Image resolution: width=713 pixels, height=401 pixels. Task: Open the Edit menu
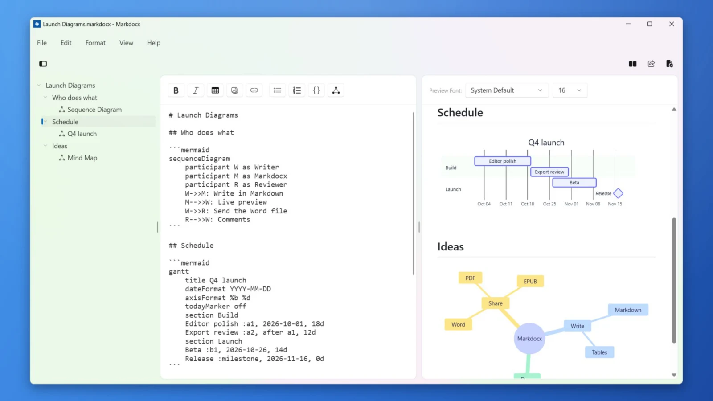tap(66, 43)
